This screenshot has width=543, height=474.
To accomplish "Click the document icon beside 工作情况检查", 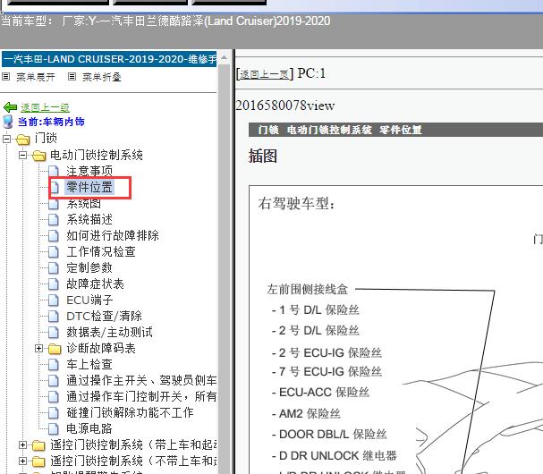I will pos(54,251).
